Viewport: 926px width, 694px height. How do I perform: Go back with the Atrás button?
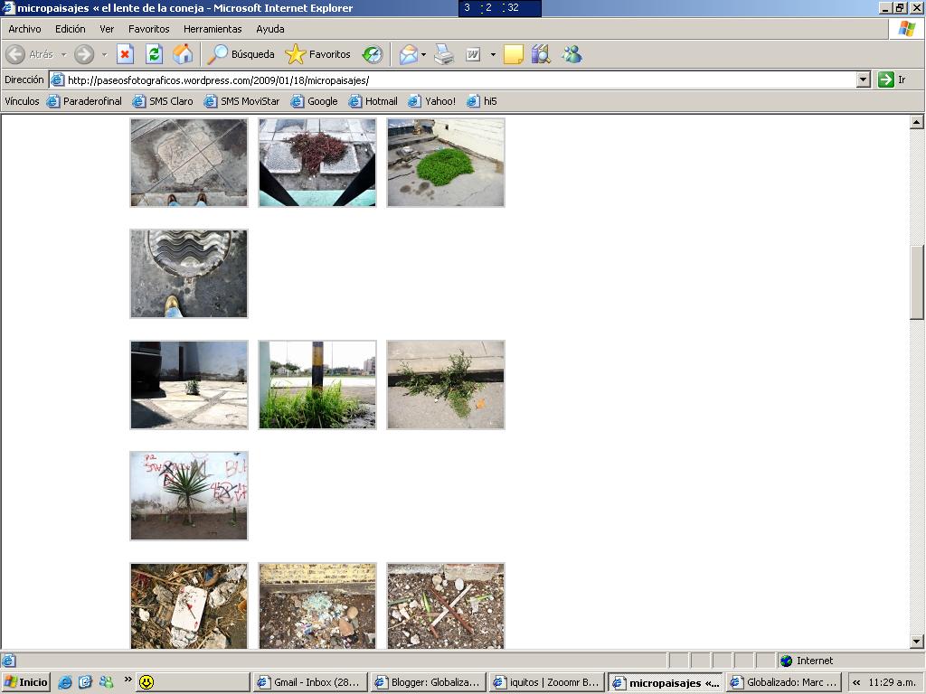tap(30, 54)
